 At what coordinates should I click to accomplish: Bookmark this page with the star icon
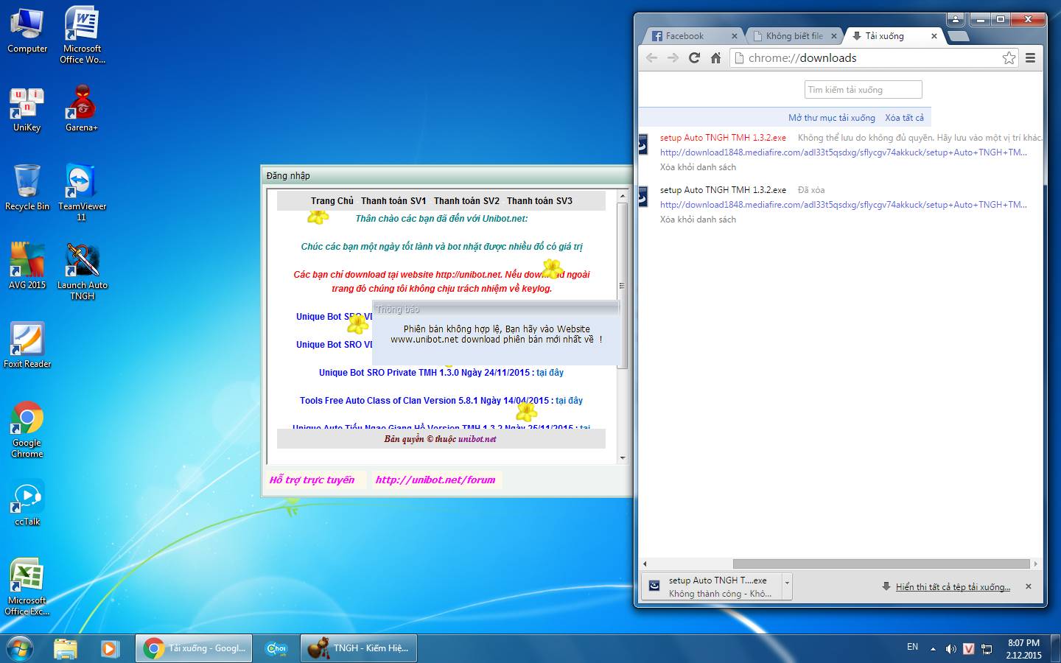point(1009,57)
